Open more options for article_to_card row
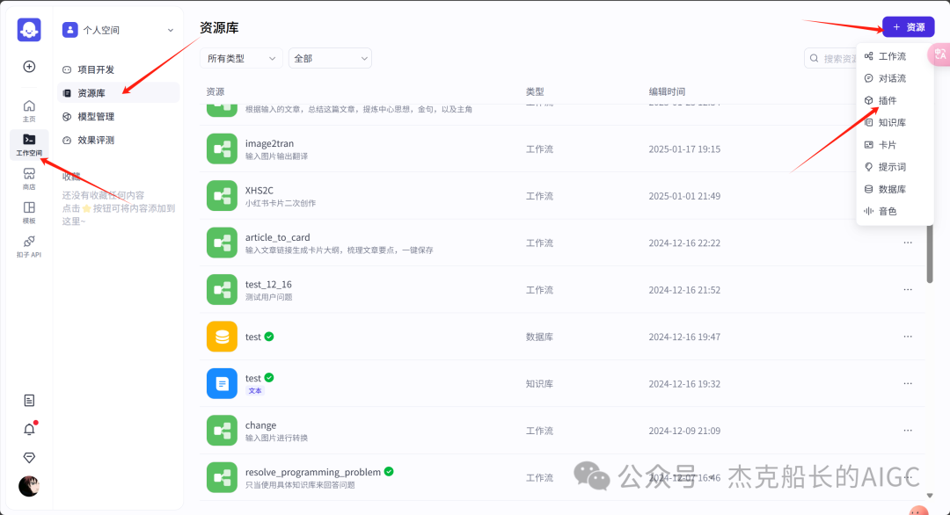Viewport: 950px width, 515px height. [908, 243]
